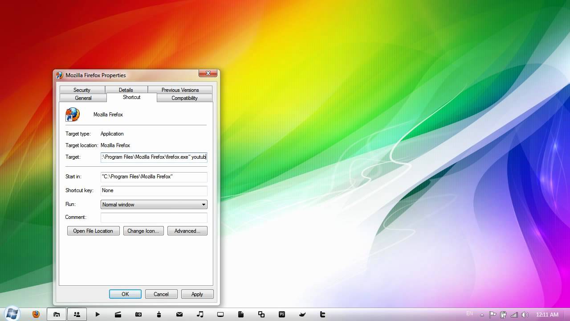Open the document page taskbar icon
The width and height of the screenshot is (570, 321).
(x=241, y=314)
